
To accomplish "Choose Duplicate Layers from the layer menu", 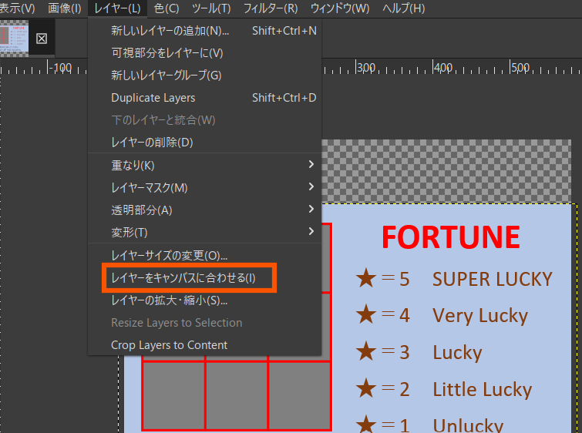I will pyautogui.click(x=153, y=98).
